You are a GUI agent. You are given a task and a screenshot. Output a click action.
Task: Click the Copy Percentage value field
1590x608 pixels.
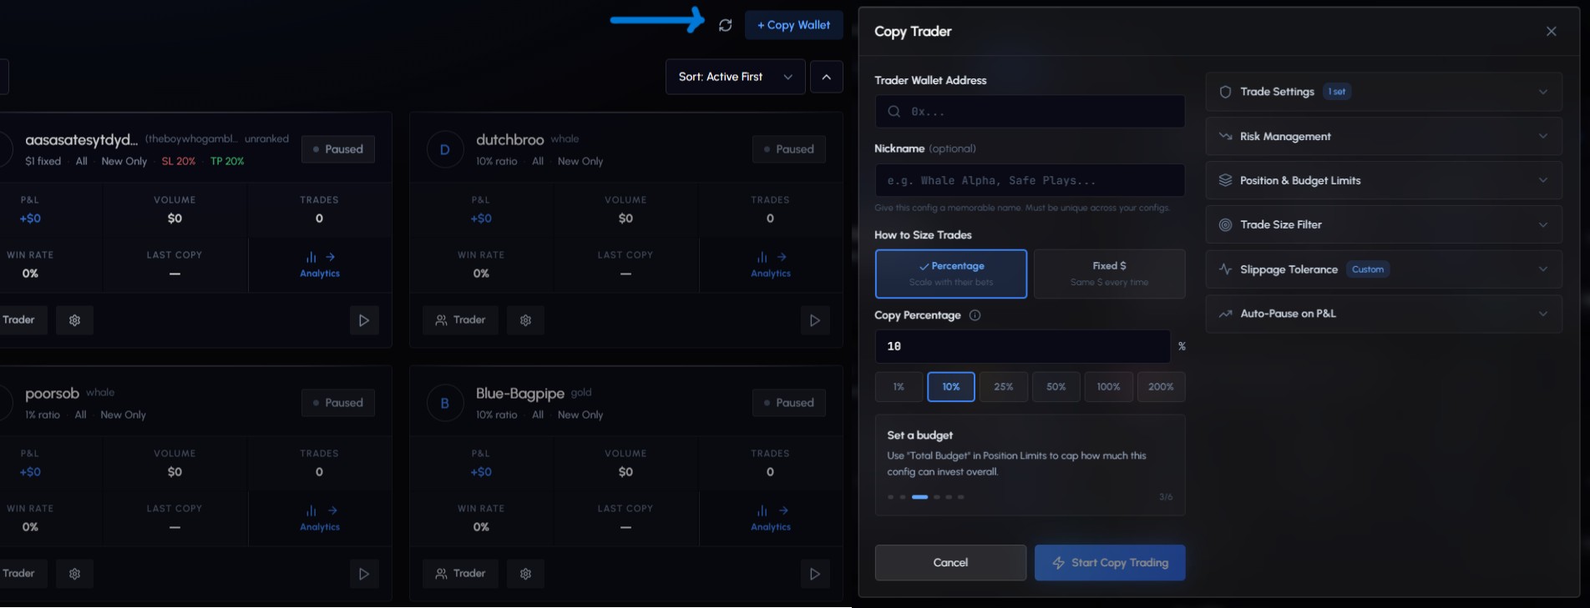click(x=1022, y=346)
